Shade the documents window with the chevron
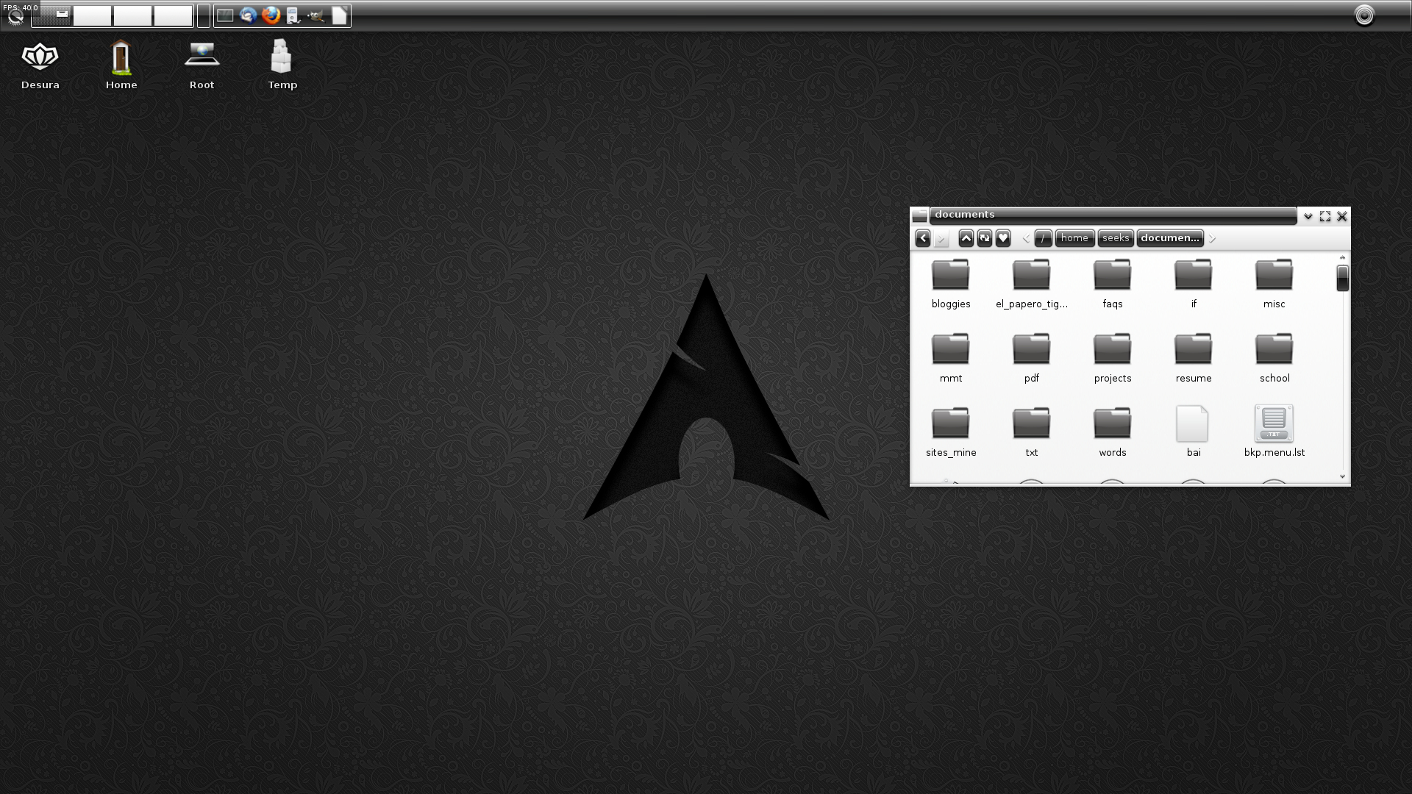The width and height of the screenshot is (1412, 794). tap(1308, 216)
